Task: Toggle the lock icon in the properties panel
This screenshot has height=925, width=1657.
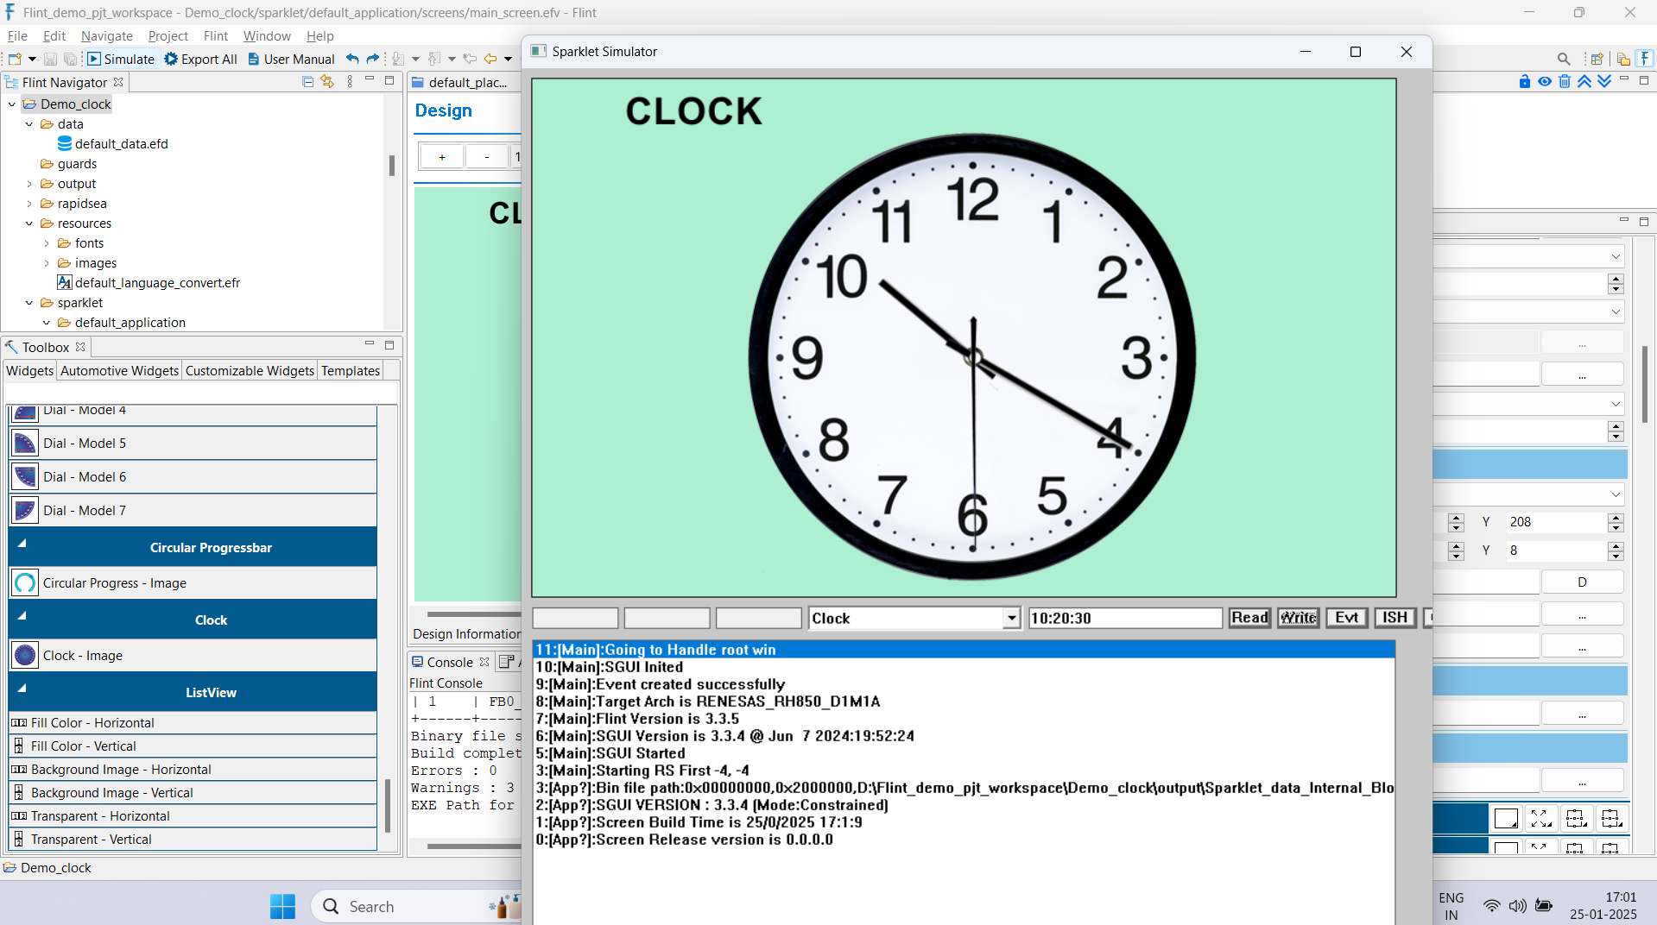Action: (x=1524, y=81)
